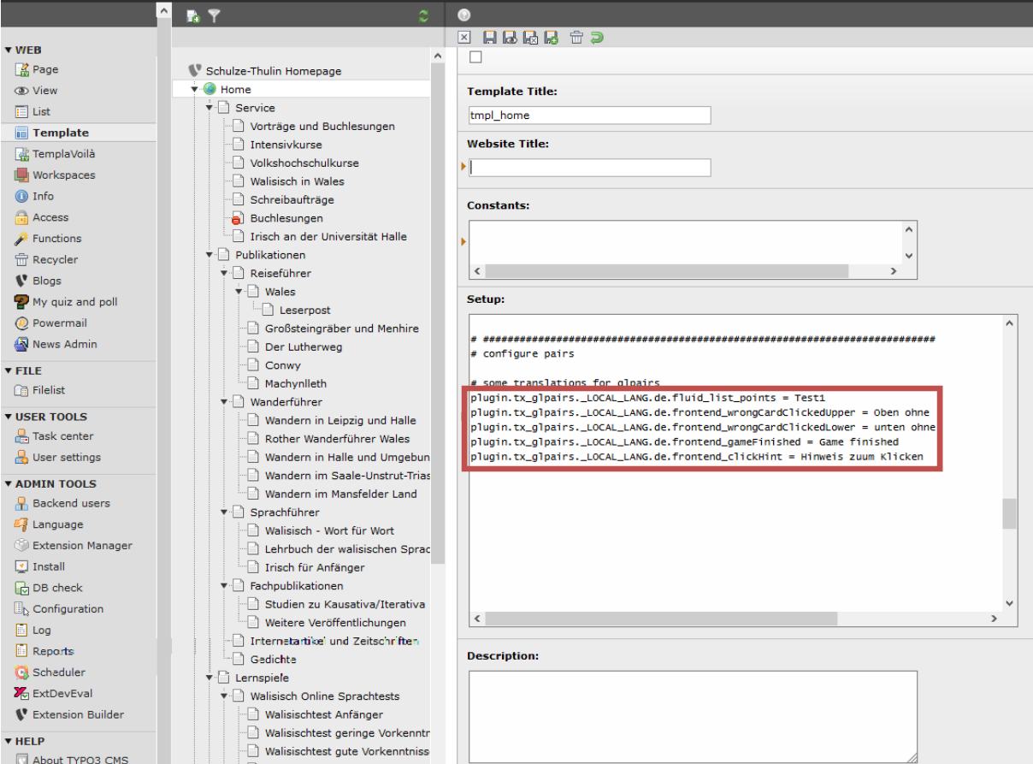Click the Info module icon
The image size is (1033, 764).
tap(23, 196)
